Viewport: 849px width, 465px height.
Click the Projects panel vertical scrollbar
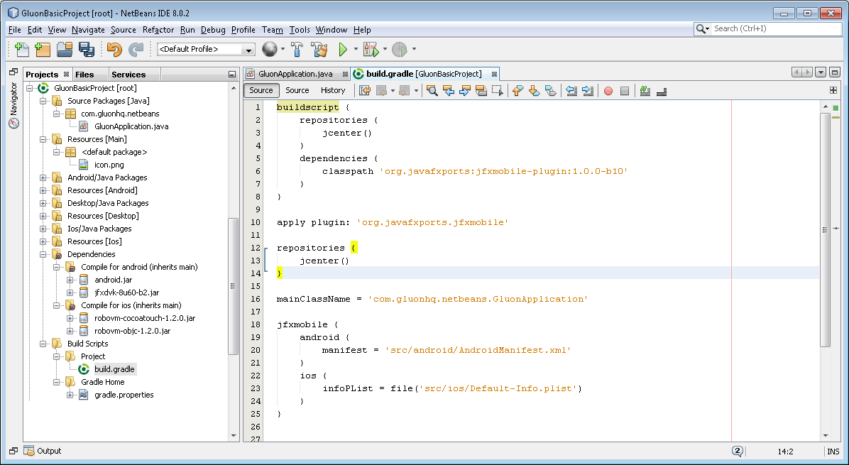click(234, 286)
